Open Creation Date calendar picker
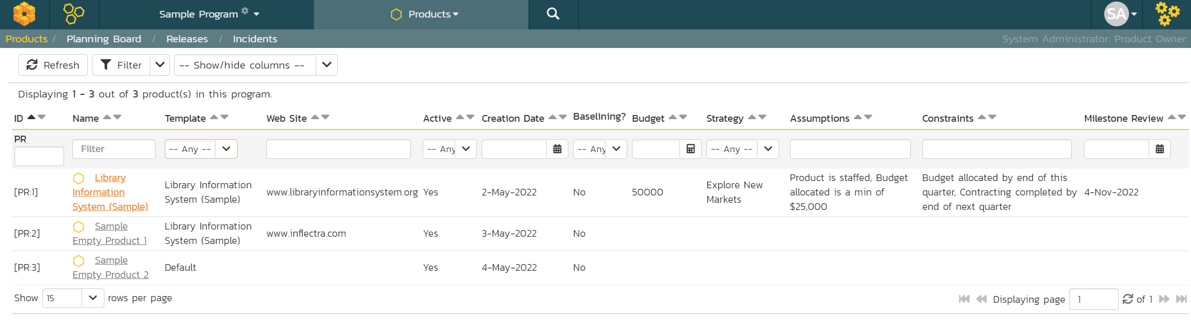Viewport: 1191px width, 327px height. pos(557,149)
